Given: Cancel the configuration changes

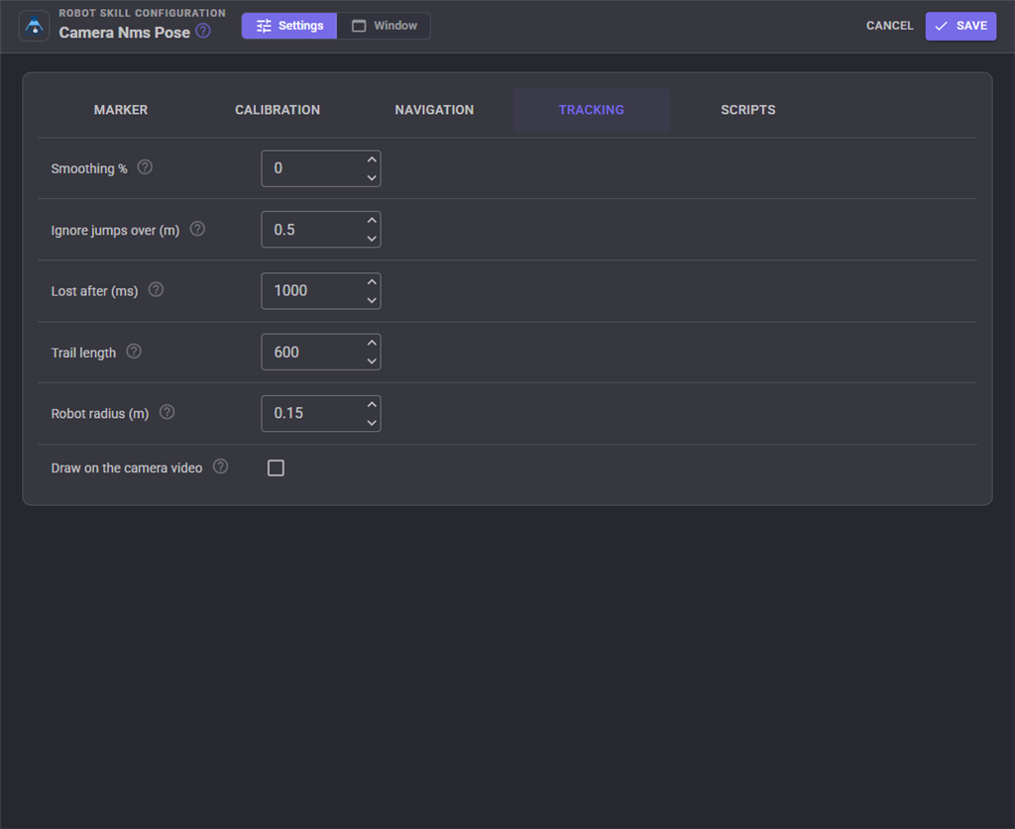Looking at the screenshot, I should (x=889, y=26).
